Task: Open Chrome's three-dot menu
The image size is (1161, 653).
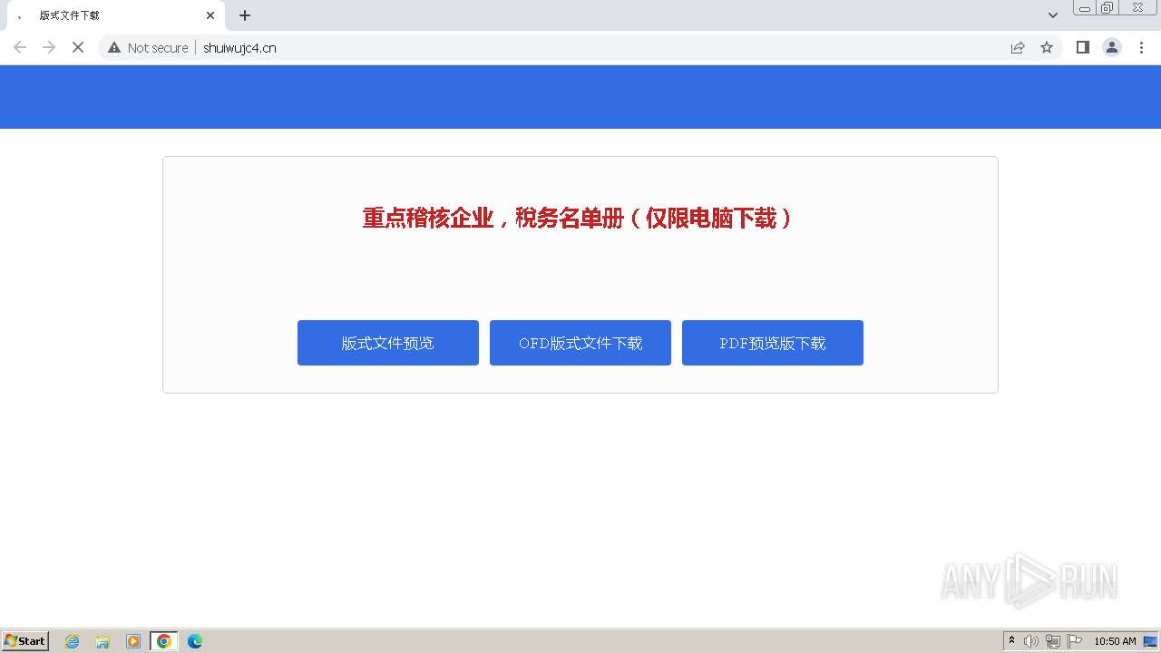Action: coord(1141,47)
